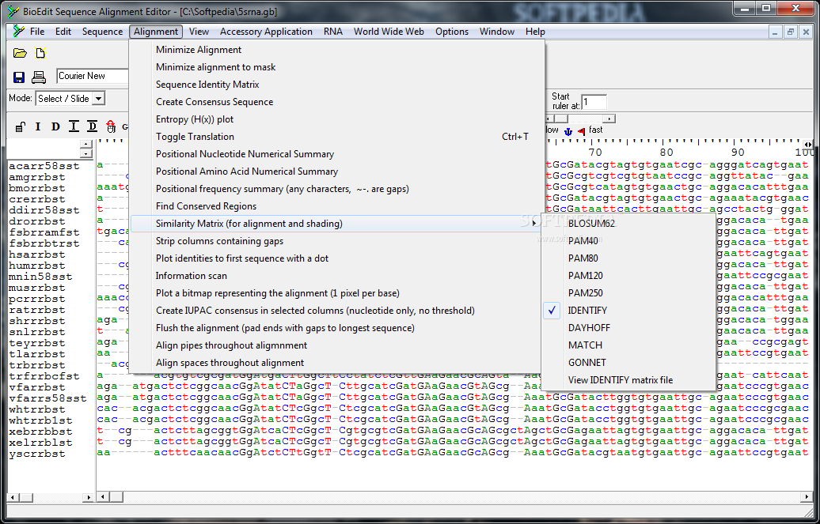
Task: Open the File menu
Action: click(x=37, y=32)
